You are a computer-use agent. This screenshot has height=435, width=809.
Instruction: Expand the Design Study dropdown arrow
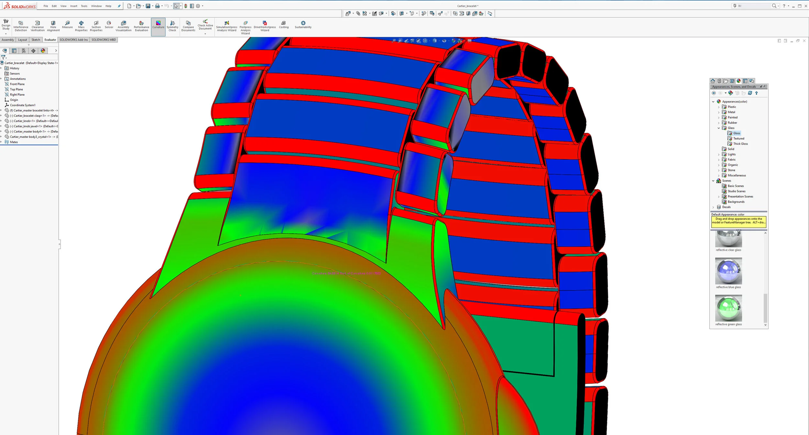pos(6,34)
